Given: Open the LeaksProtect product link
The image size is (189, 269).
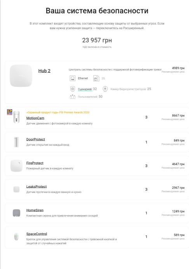Looking at the screenshot, I should (x=36, y=186).
